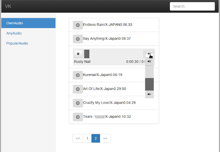Open the OwnAudio section
The width and height of the screenshot is (220, 152).
point(28,23)
